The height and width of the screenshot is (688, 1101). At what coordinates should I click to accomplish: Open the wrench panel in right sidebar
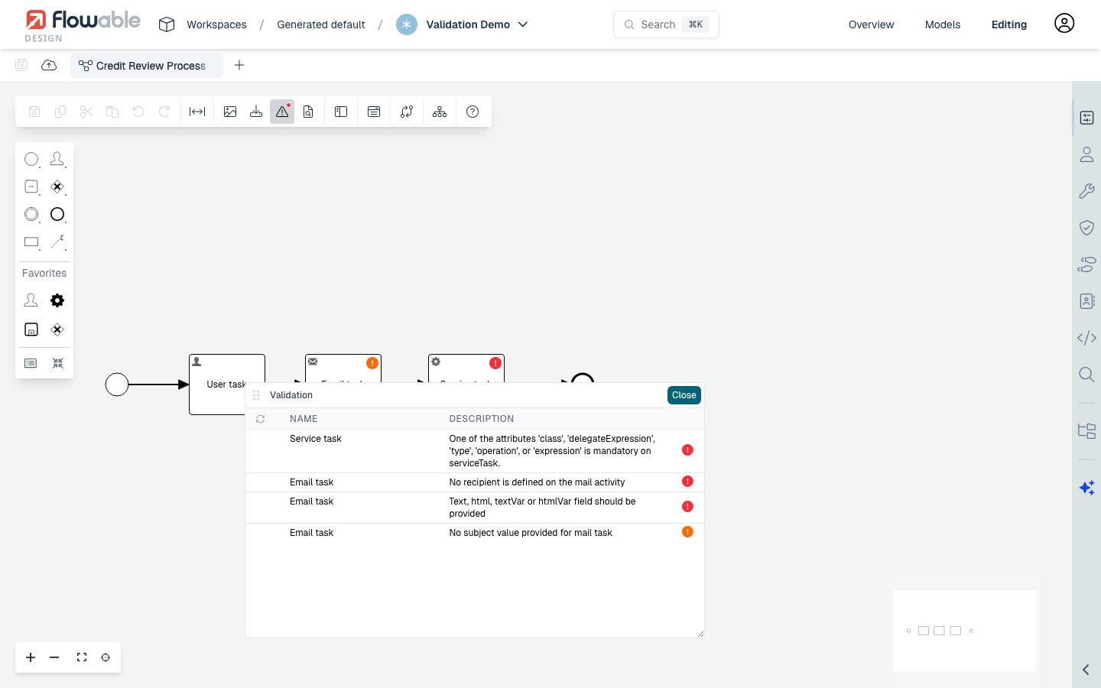click(1086, 191)
